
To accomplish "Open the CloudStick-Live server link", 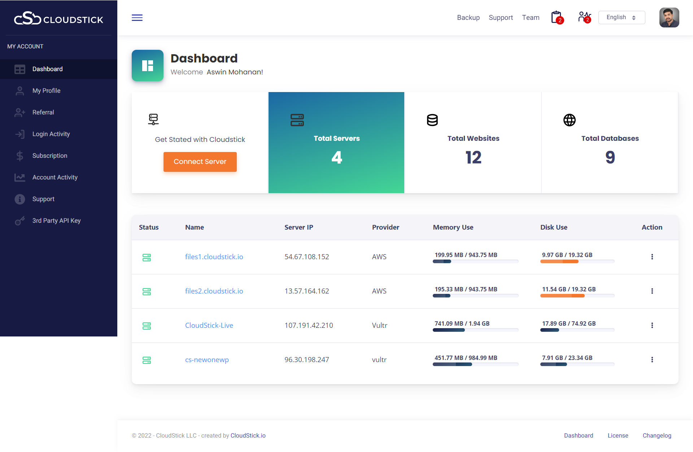I will (x=209, y=325).
